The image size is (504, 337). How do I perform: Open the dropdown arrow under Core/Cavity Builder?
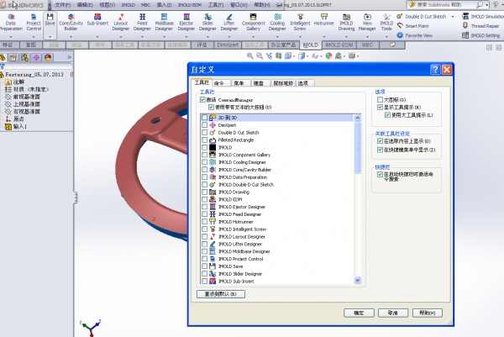71,37
